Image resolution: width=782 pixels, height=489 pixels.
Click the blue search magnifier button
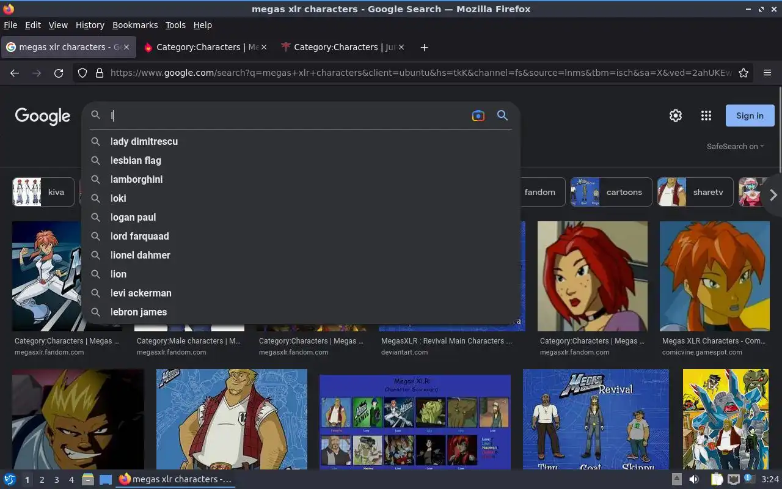point(502,116)
